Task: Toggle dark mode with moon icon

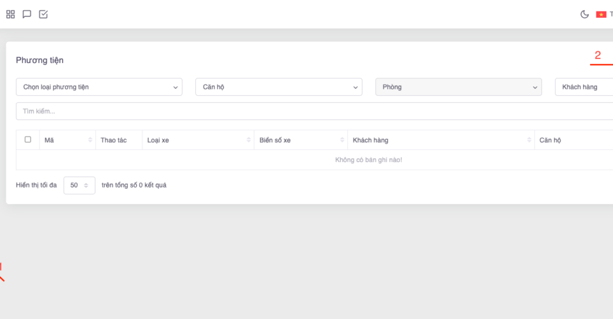Action: [584, 14]
